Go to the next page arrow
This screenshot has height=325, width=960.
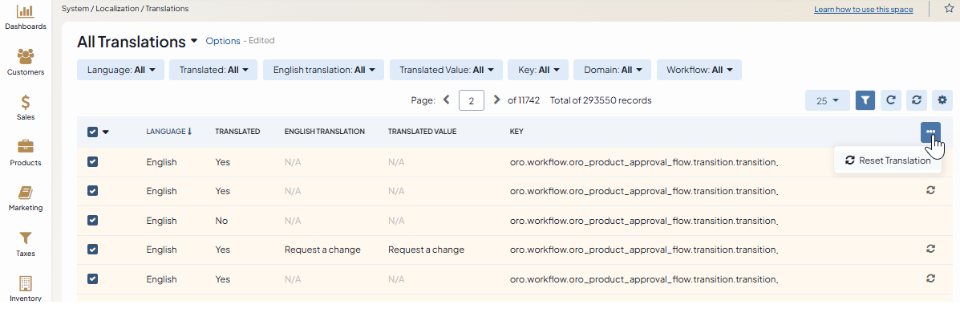[496, 100]
